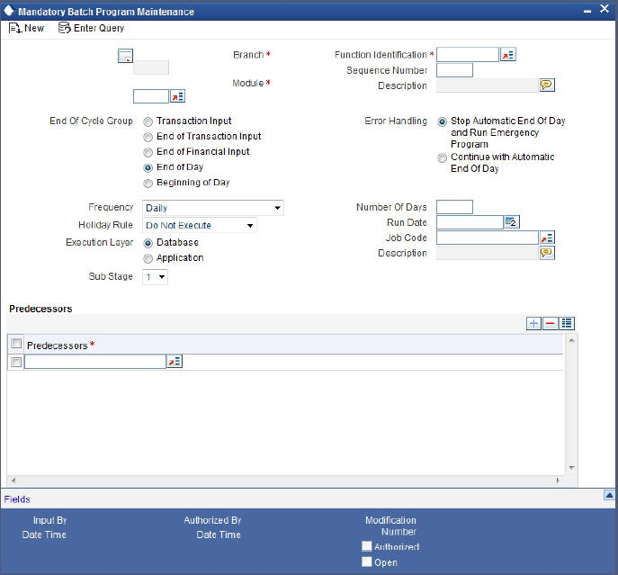Viewport: 618px width, 575px height.
Task: Minimize the Mandatory Batch Program Maintenance window
Action: click(x=587, y=11)
